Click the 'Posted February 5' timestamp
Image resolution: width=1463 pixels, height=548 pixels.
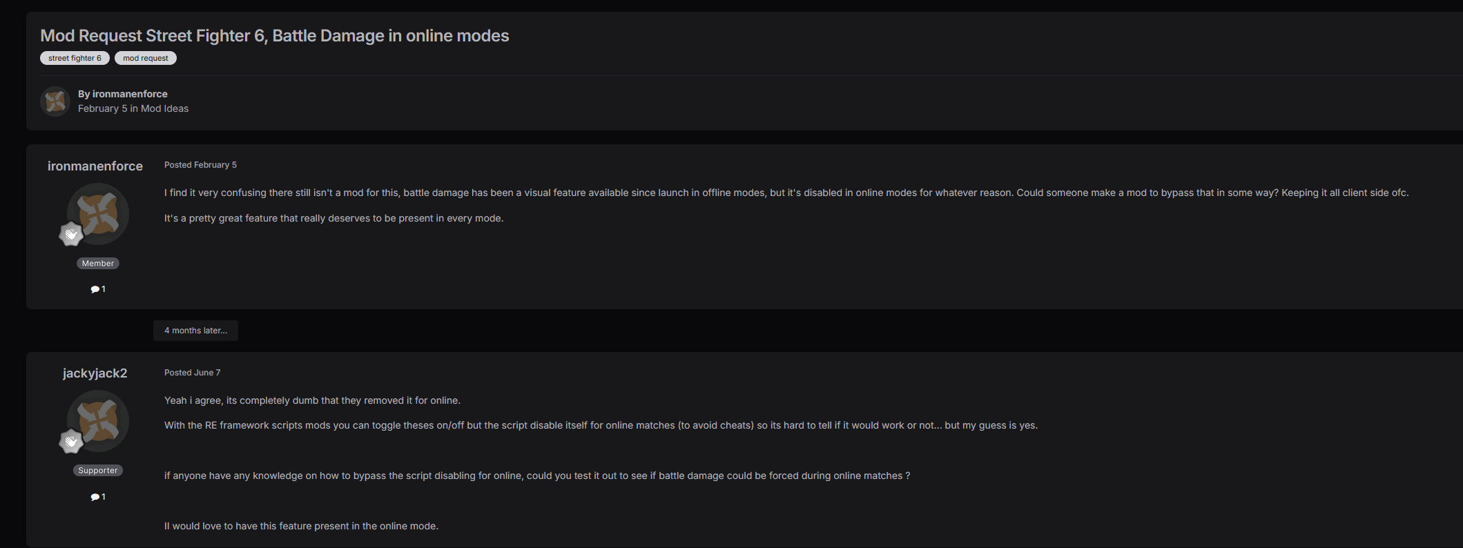point(200,165)
